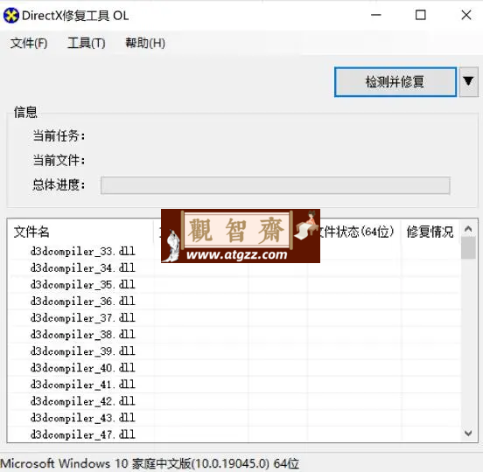Click the DirectX repair tool title icon
The image size is (483, 472).
(11, 16)
